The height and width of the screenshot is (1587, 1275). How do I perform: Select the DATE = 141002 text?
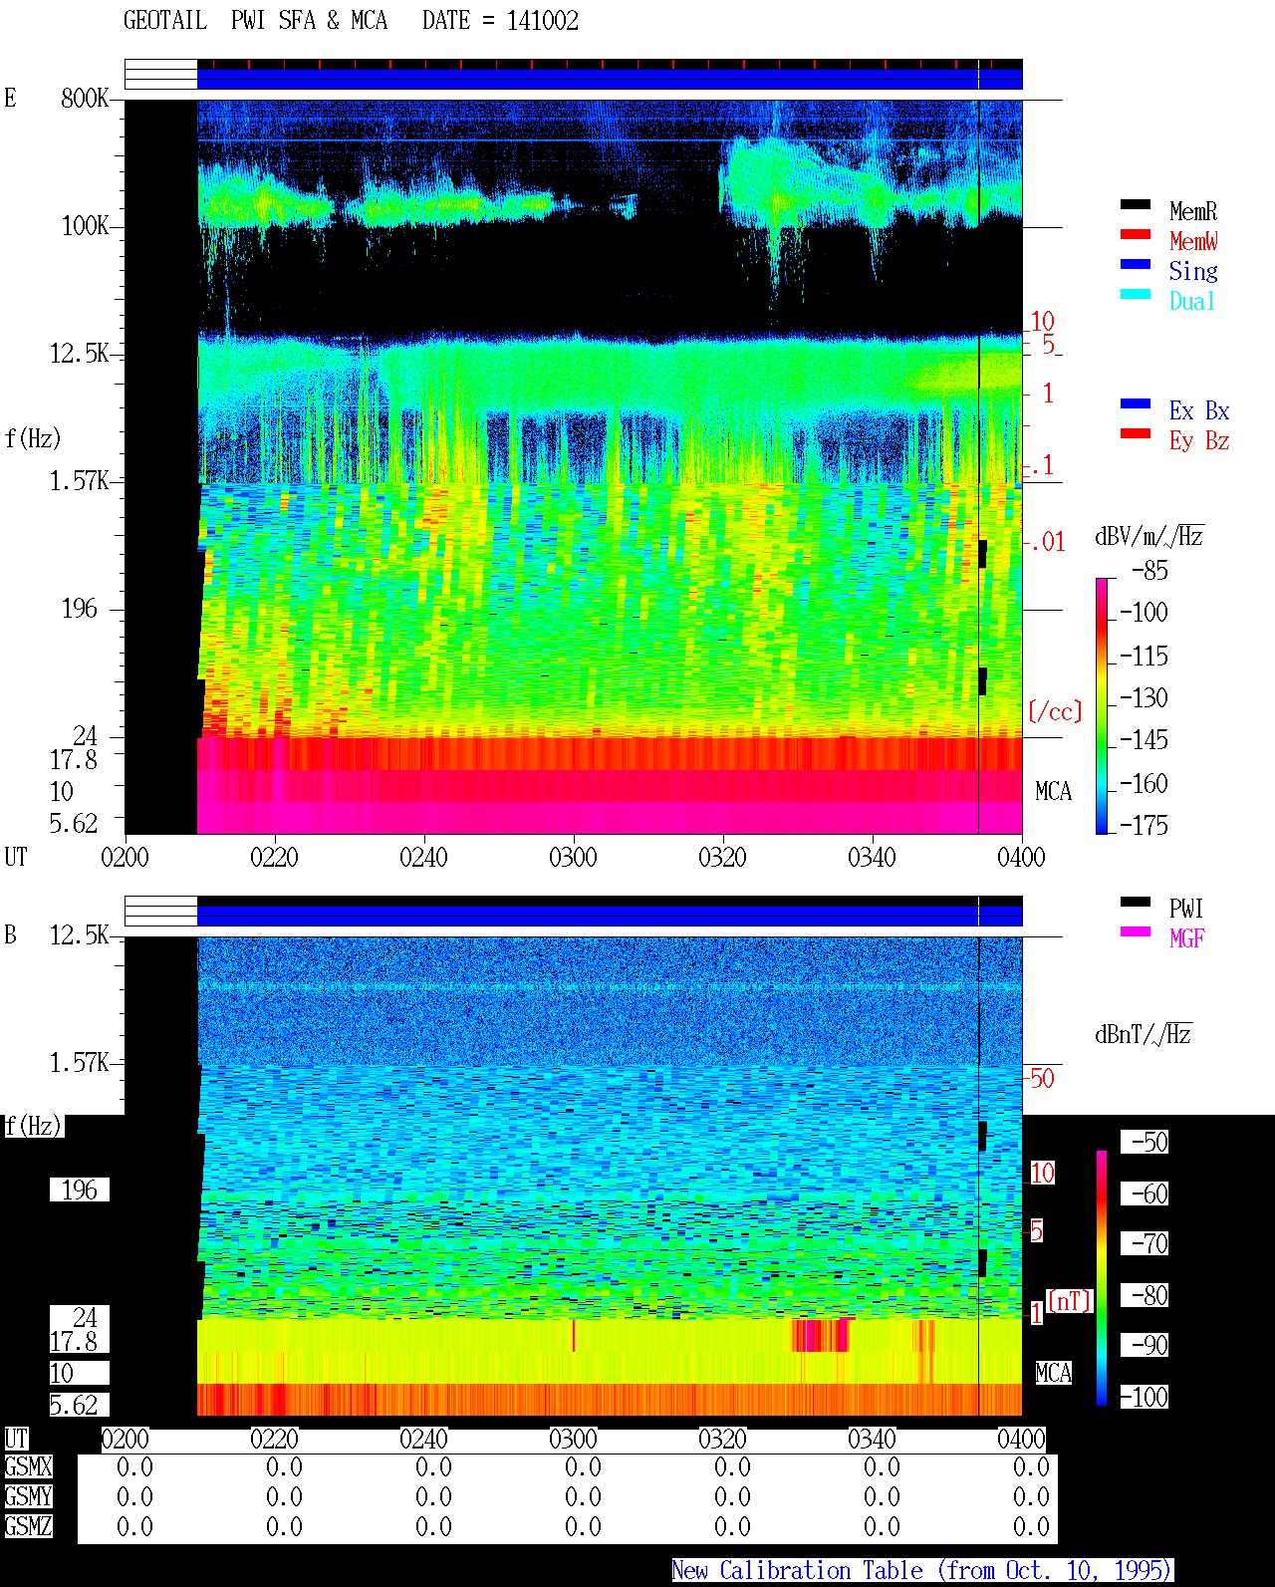500,20
